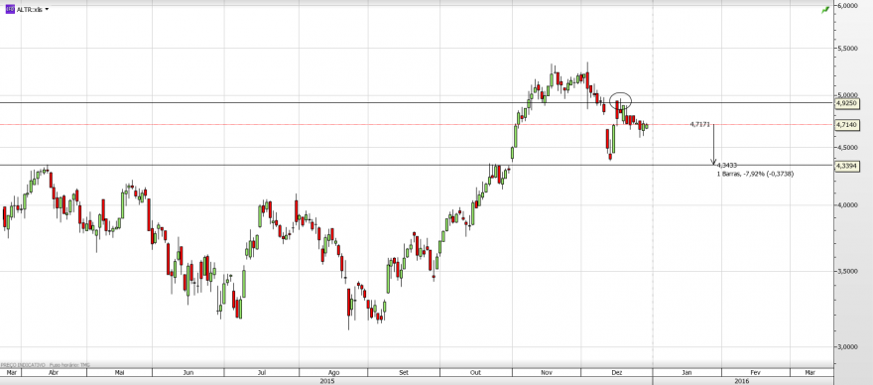Viewport: 873px width, 385px height.
Task: Click the 4,0000 price axis label
Action: (847, 205)
